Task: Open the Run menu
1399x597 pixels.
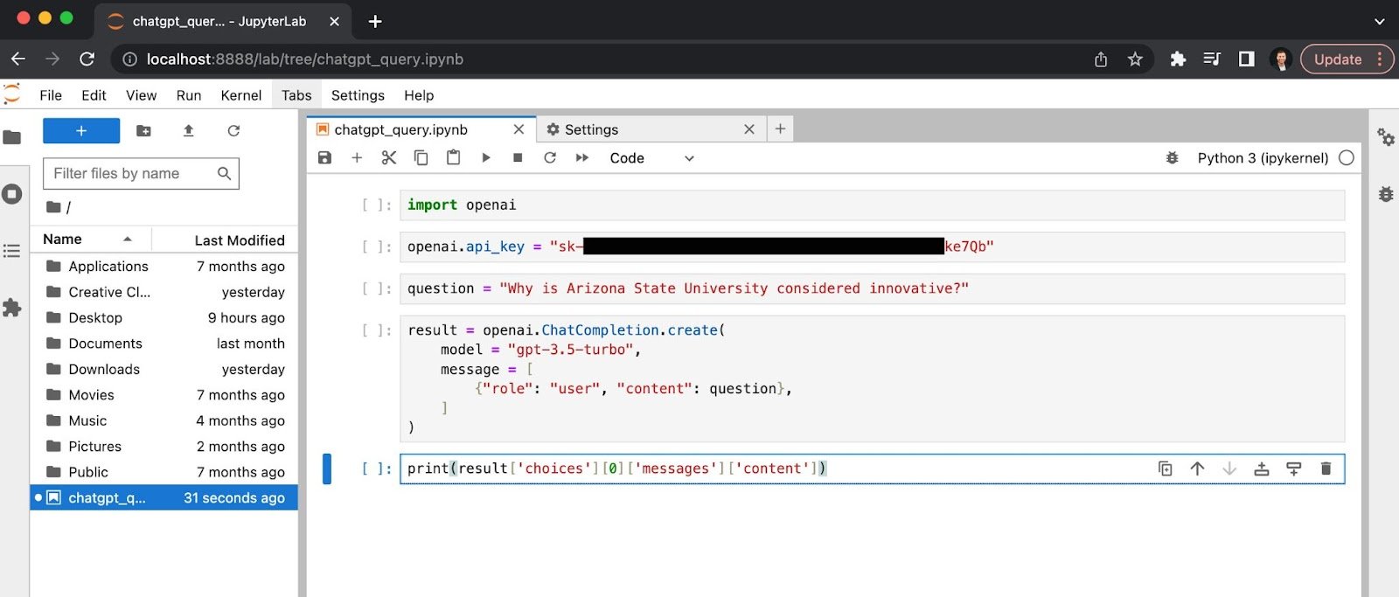Action: point(189,95)
